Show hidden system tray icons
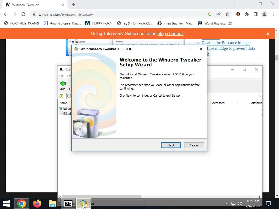Image resolution: width=279 pixels, height=209 pixels. pyautogui.click(x=226, y=204)
